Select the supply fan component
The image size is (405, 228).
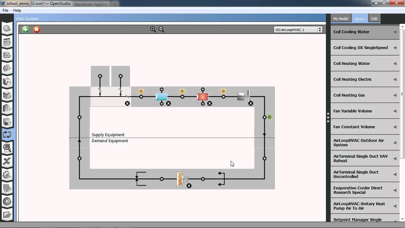coord(244,96)
